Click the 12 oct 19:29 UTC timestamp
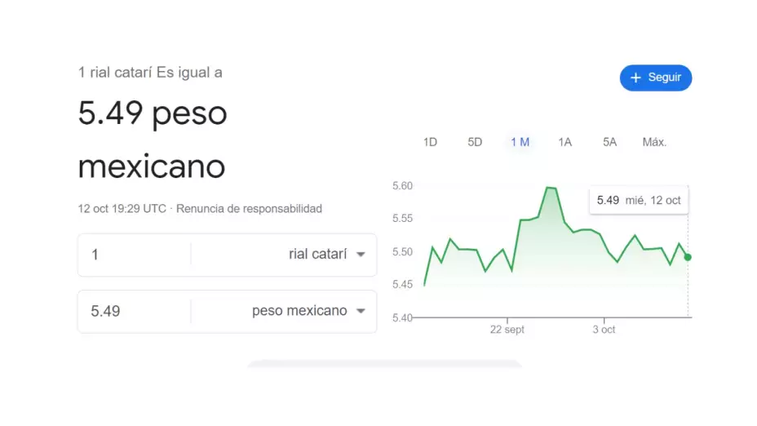Viewport: 757px width, 426px height. click(122, 209)
